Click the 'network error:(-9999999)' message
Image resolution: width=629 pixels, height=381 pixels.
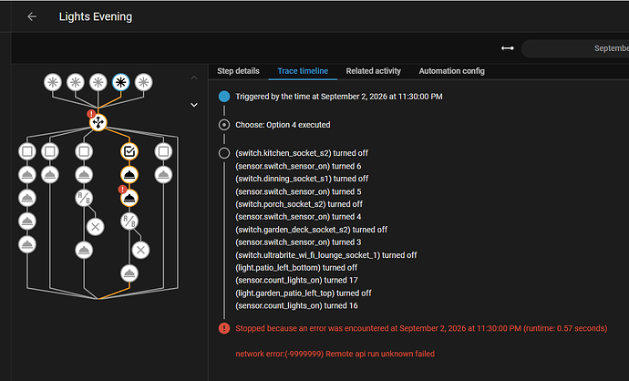pos(335,354)
